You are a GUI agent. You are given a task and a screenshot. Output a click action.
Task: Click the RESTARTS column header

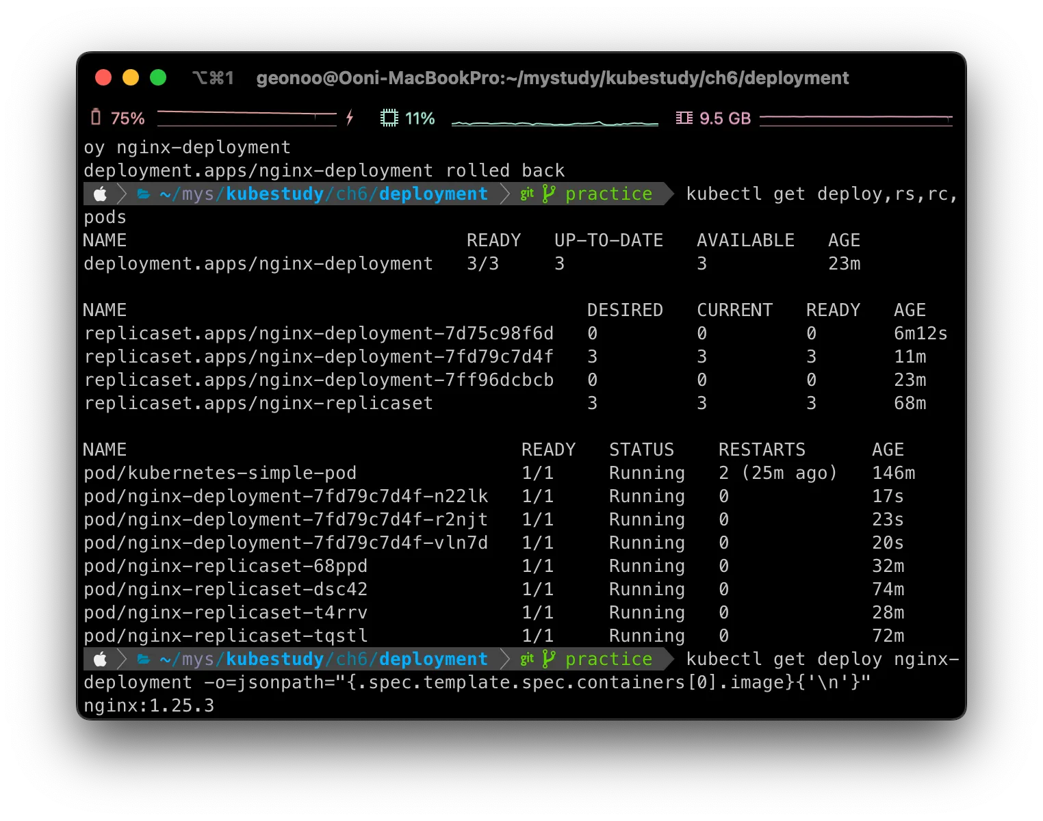(762, 449)
